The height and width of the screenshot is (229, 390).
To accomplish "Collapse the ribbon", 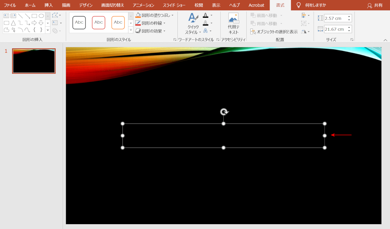I will 385,40.
